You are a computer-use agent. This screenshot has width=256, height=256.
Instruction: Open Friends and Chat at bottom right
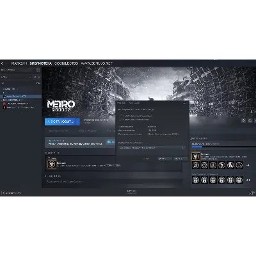tap(252, 193)
